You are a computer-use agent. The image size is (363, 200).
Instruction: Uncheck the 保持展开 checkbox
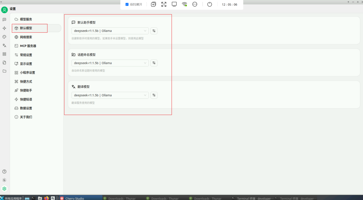pyautogui.click(x=127, y=4)
